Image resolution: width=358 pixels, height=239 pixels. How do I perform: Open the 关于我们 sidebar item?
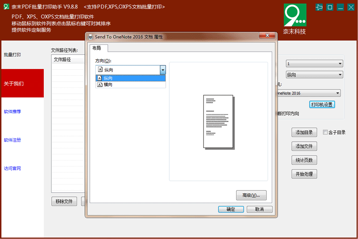[23, 83]
